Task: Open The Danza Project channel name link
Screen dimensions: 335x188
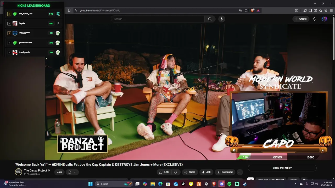Action: tap(36, 171)
